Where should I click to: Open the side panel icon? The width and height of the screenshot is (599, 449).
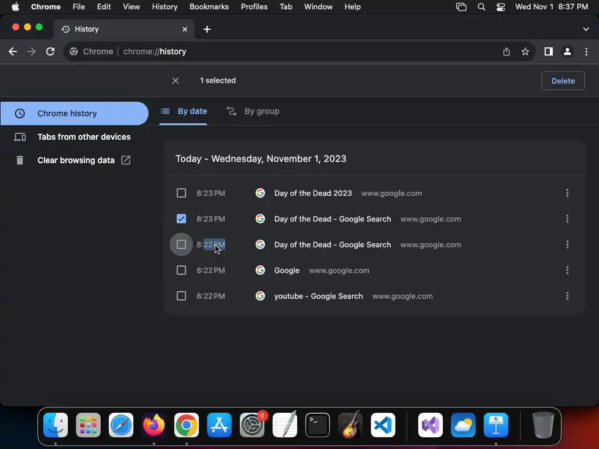[x=549, y=51]
